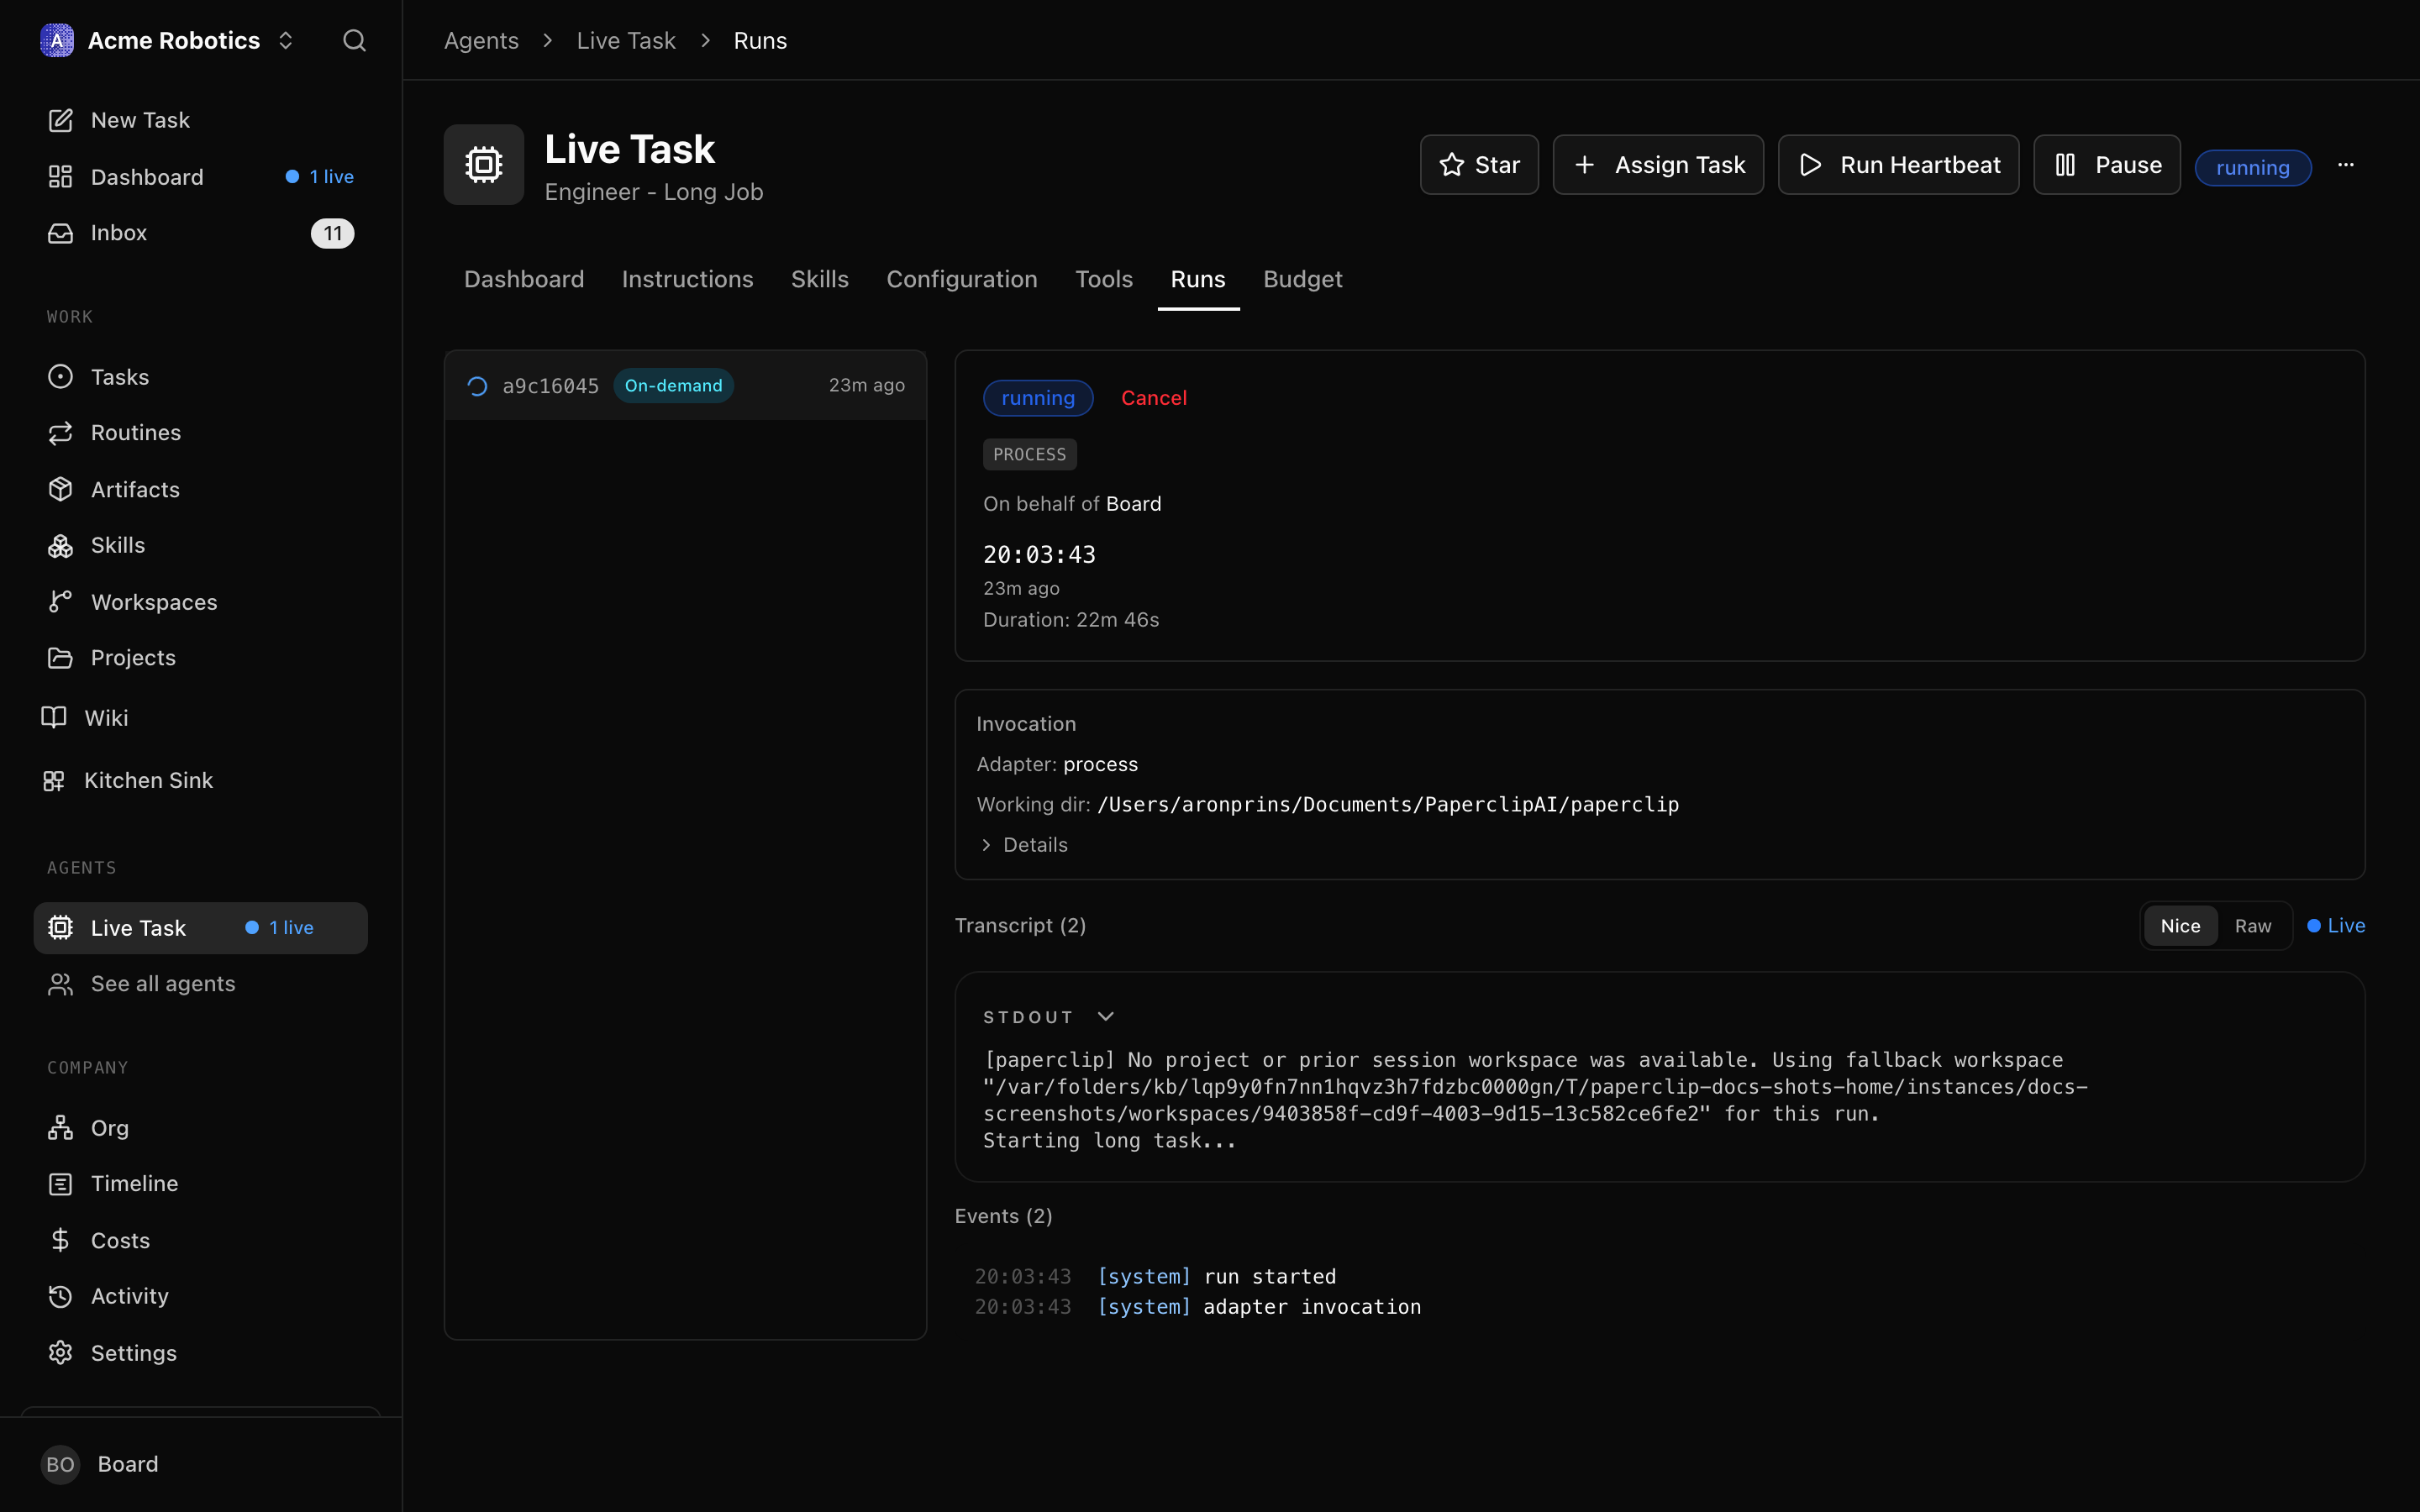Screen dimensions: 2420x1512
Task: Click the Acme Robotics logo avatar
Action: tap(57, 40)
